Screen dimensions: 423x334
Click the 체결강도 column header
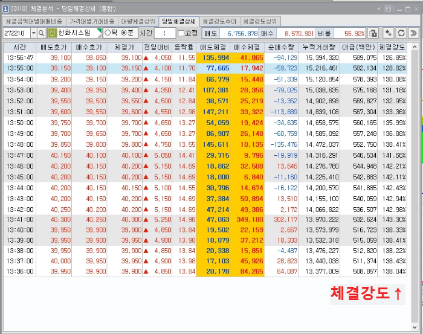coord(392,47)
